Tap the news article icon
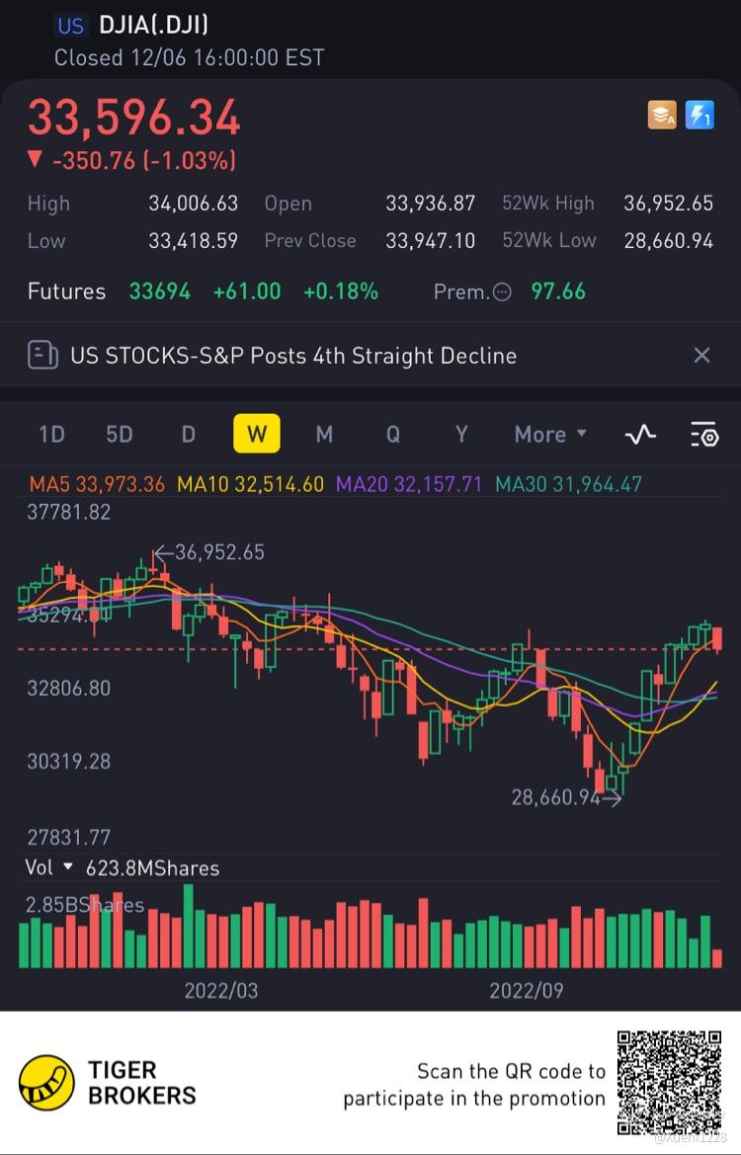Viewport: 741px width, 1155px height. (42, 356)
